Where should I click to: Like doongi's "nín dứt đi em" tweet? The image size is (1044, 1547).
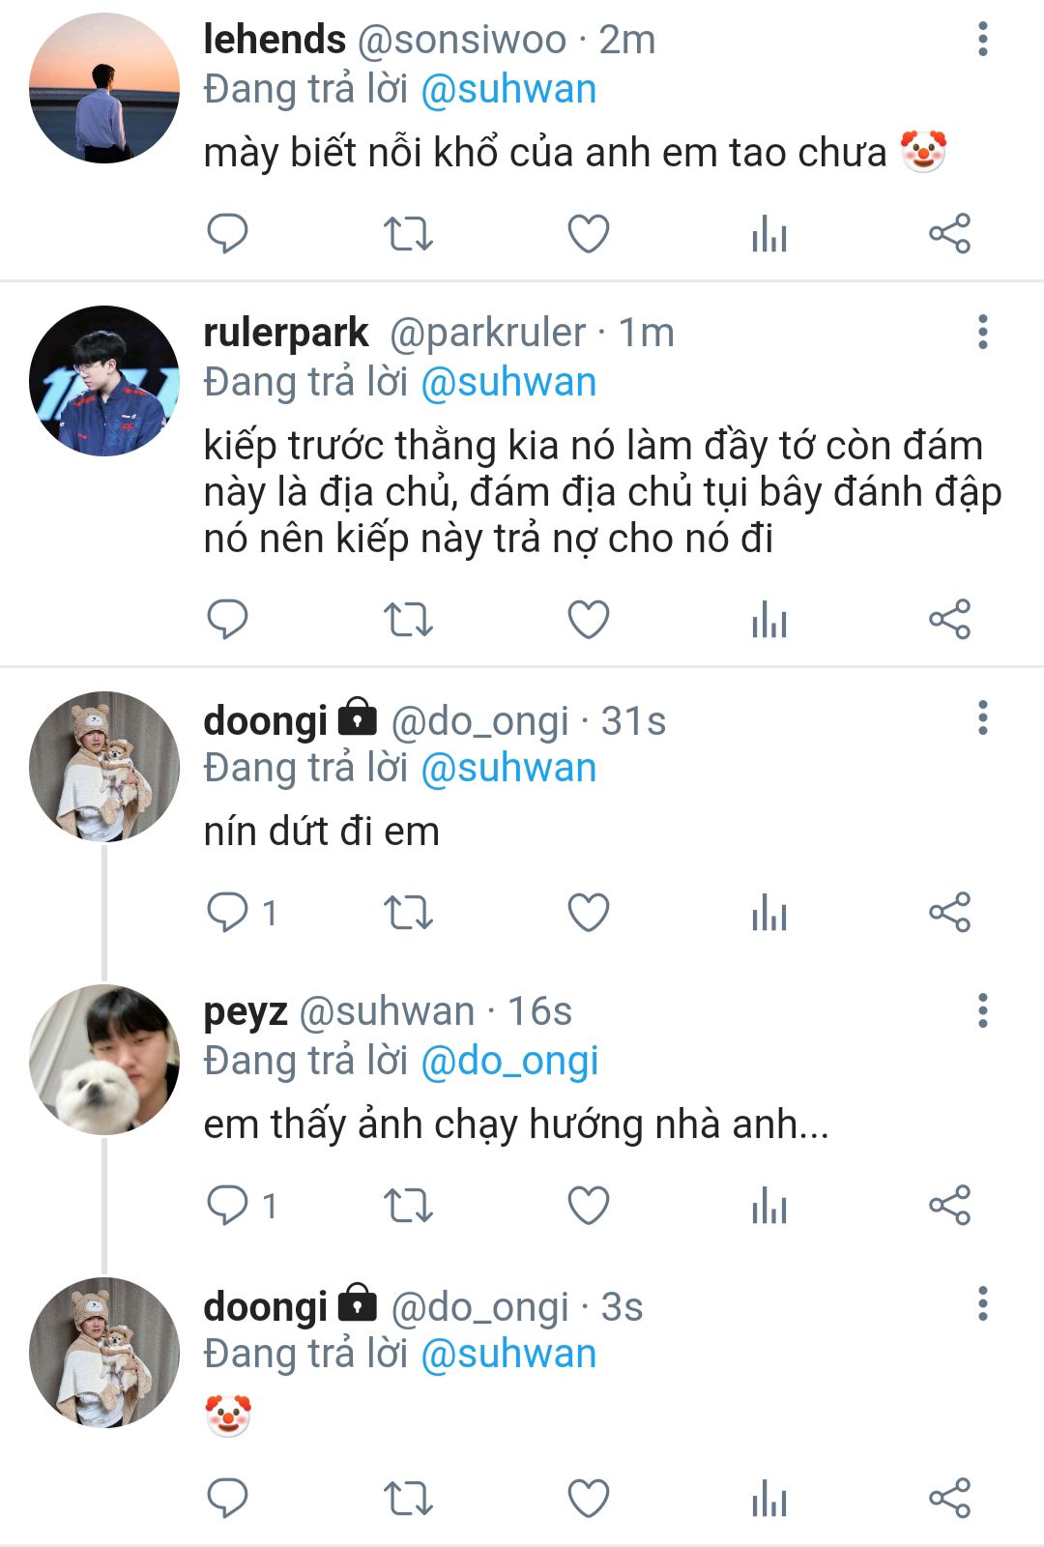click(588, 913)
